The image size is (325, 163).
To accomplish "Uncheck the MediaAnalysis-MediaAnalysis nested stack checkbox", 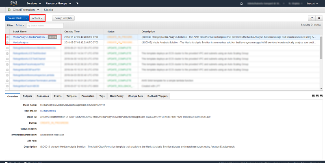I will click(x=7, y=37).
